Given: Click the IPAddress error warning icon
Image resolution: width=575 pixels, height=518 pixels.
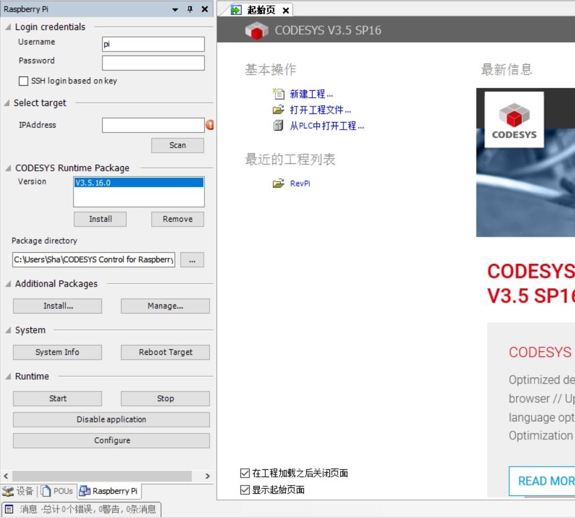Looking at the screenshot, I should [x=210, y=125].
